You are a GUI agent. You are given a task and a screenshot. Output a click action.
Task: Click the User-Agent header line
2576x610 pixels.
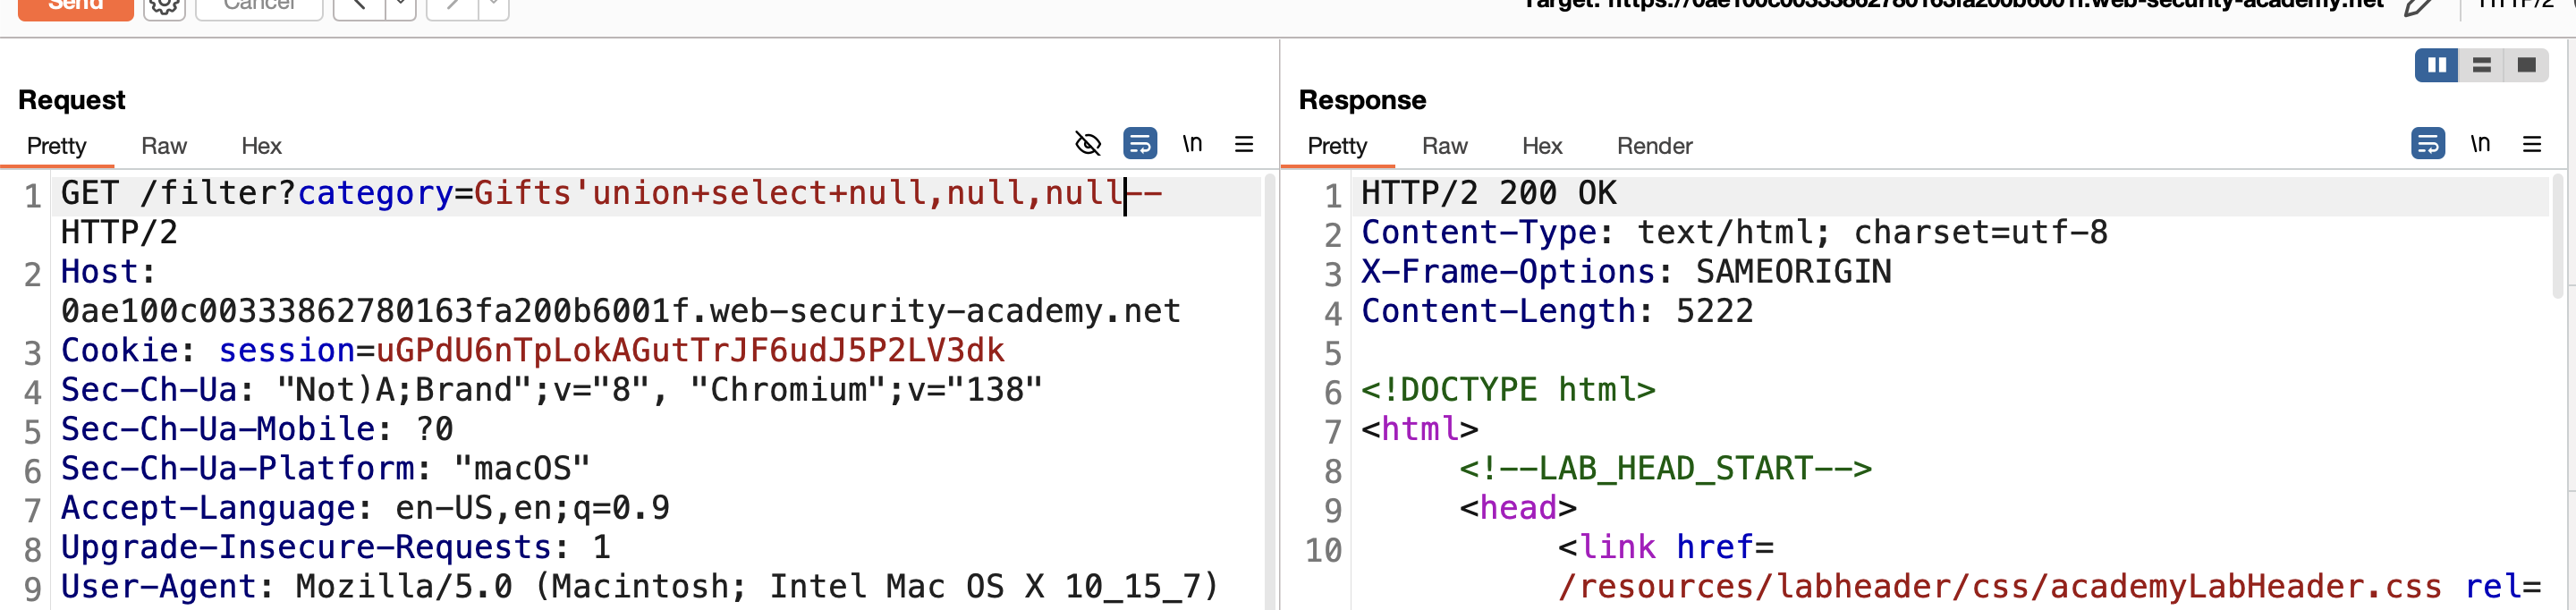(640, 586)
